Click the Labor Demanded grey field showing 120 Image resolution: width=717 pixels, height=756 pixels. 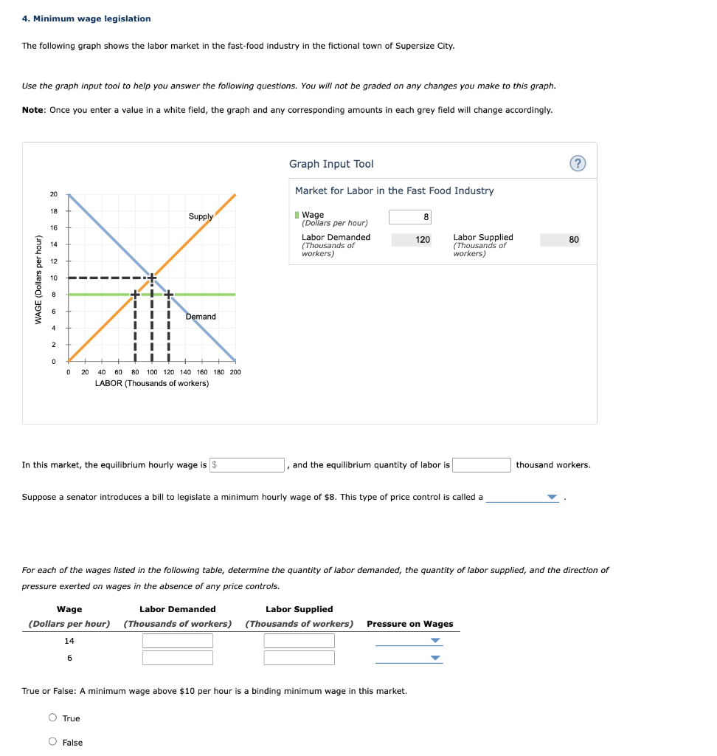[411, 239]
